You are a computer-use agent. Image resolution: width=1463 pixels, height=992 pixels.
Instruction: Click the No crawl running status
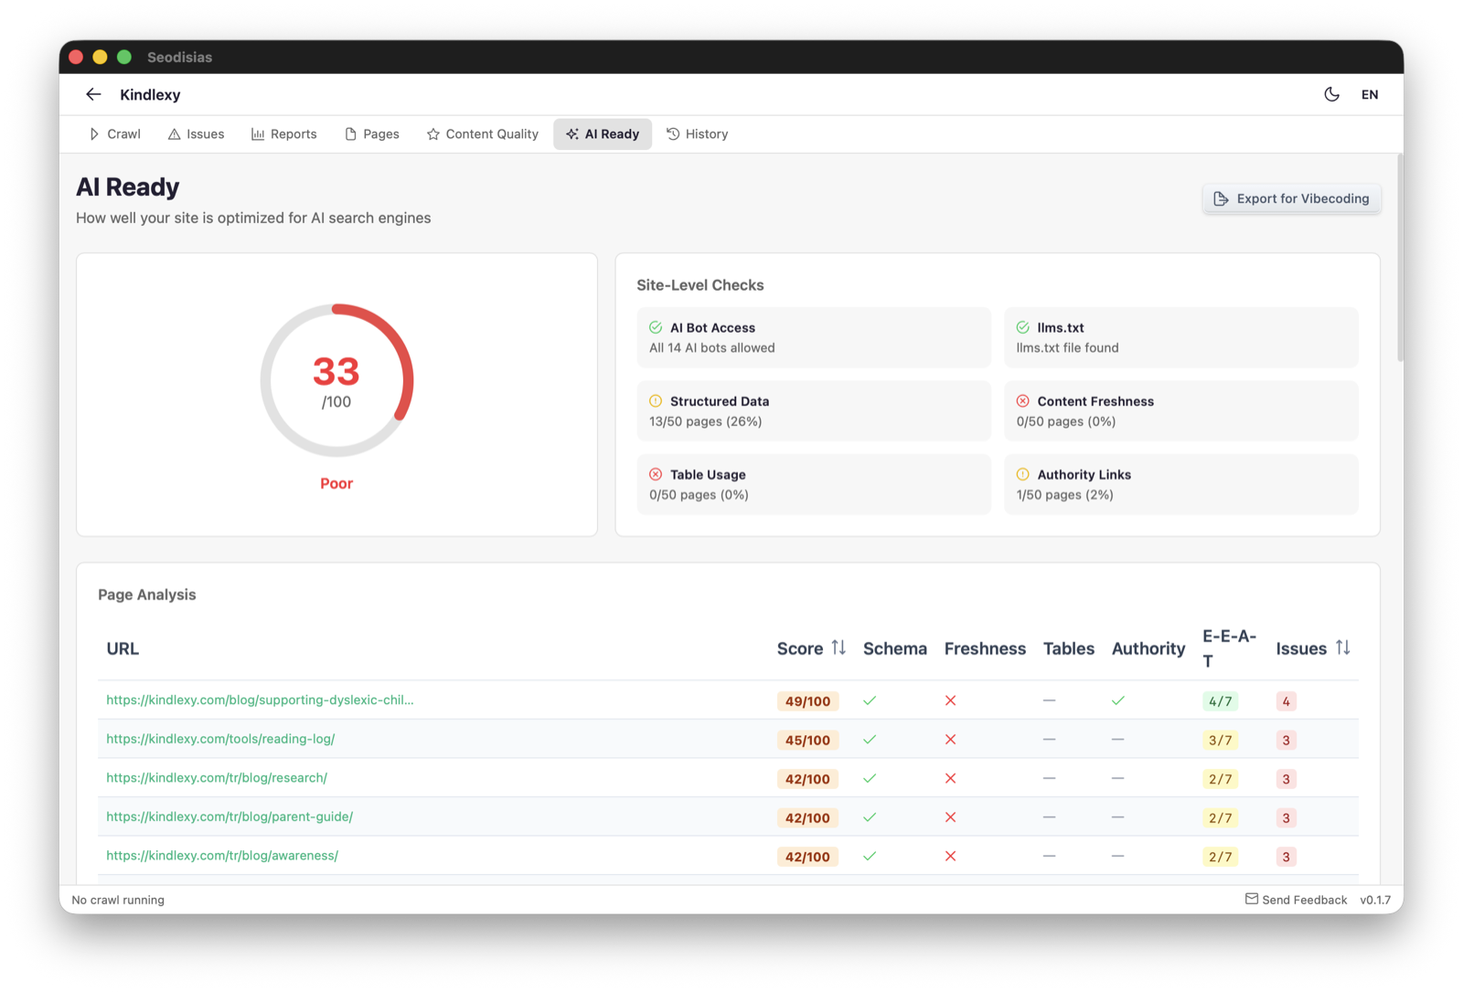click(118, 900)
